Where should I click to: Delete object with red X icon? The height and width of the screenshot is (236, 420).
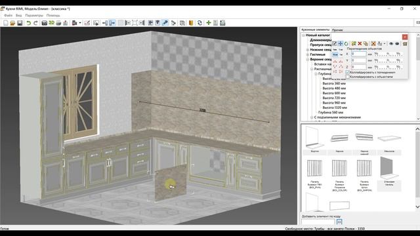coord(360,44)
